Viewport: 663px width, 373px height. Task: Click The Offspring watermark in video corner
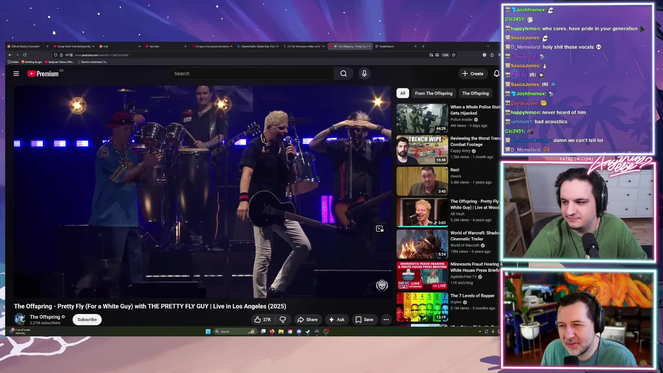point(382,285)
